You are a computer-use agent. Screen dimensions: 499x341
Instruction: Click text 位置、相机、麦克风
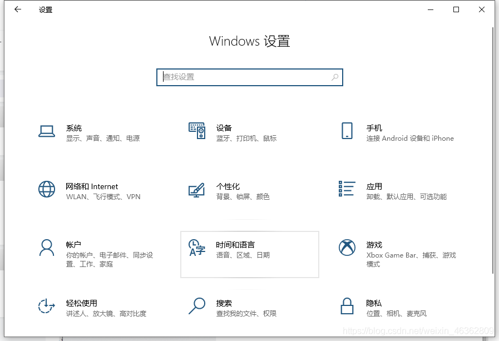[x=397, y=314]
